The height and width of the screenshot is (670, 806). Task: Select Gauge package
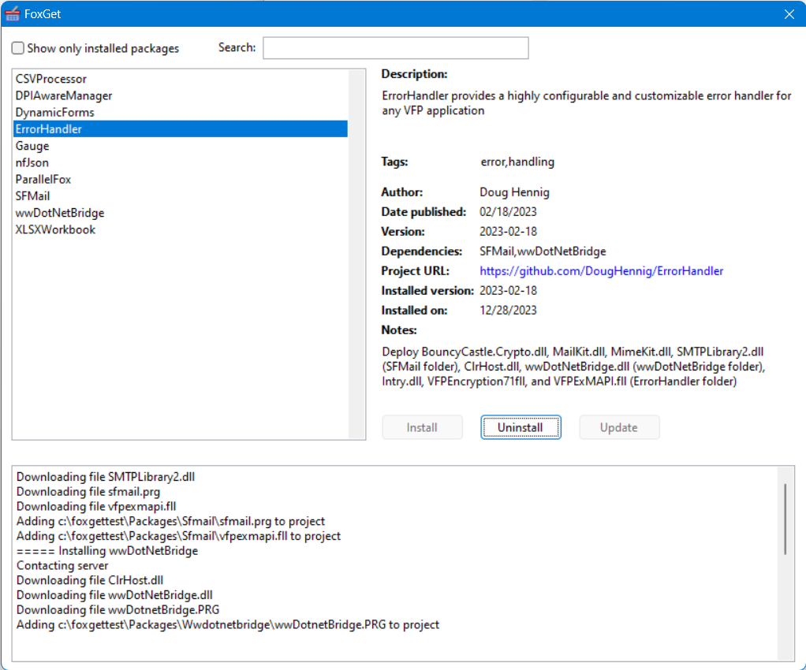tap(180, 146)
